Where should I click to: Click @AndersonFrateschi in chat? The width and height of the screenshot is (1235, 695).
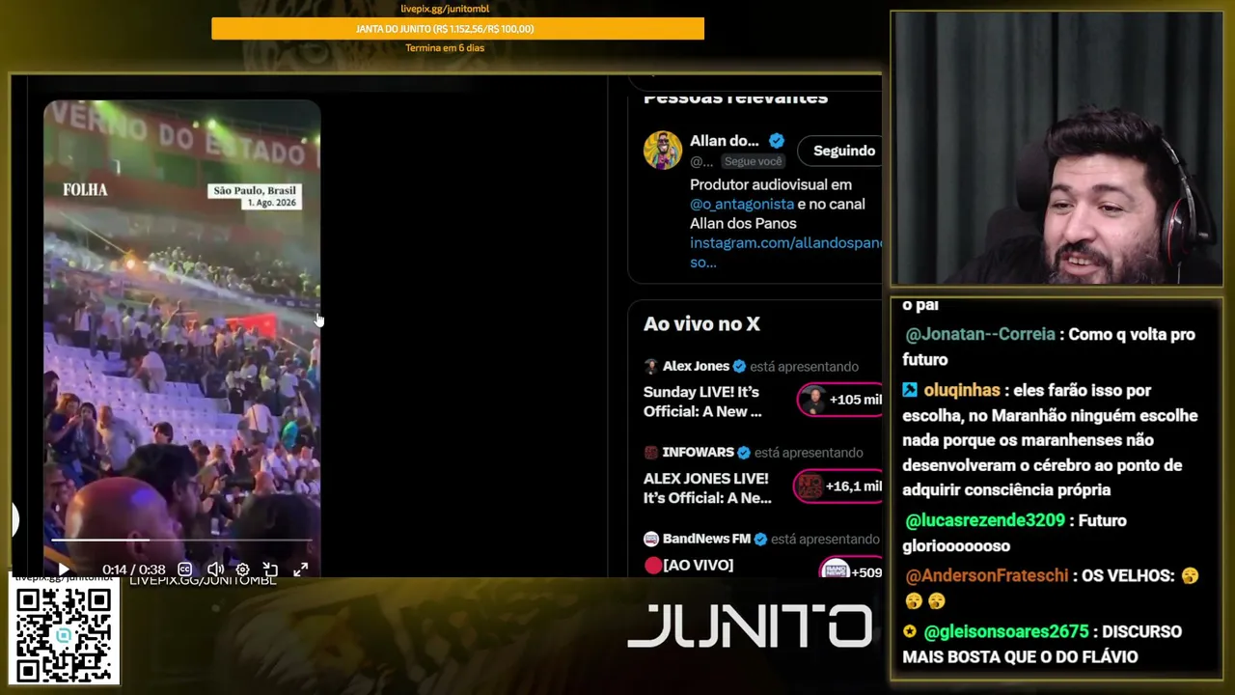[x=987, y=575]
